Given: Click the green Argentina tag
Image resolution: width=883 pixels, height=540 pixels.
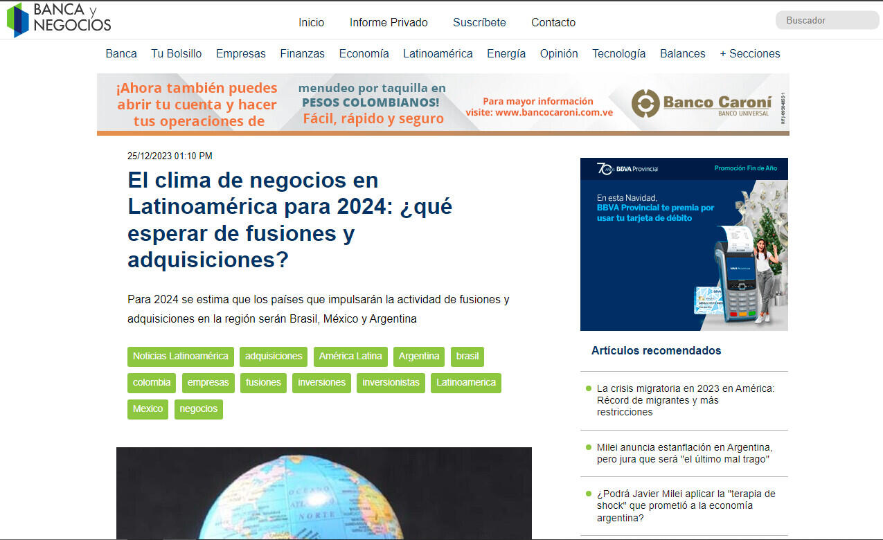Looking at the screenshot, I should 419,357.
